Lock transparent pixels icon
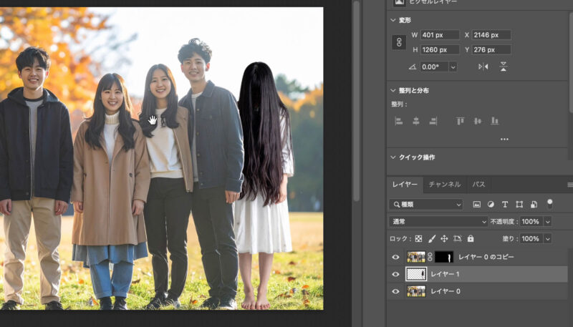The height and width of the screenshot is (327, 573). (x=419, y=239)
